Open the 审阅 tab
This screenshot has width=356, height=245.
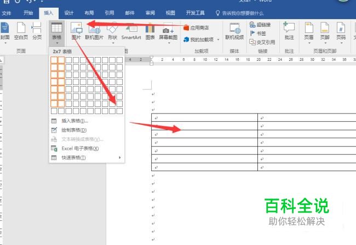click(150, 13)
